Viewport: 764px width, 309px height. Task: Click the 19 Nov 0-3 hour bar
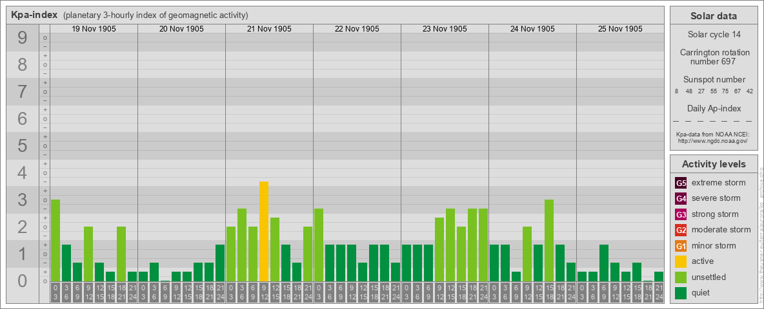(55, 241)
